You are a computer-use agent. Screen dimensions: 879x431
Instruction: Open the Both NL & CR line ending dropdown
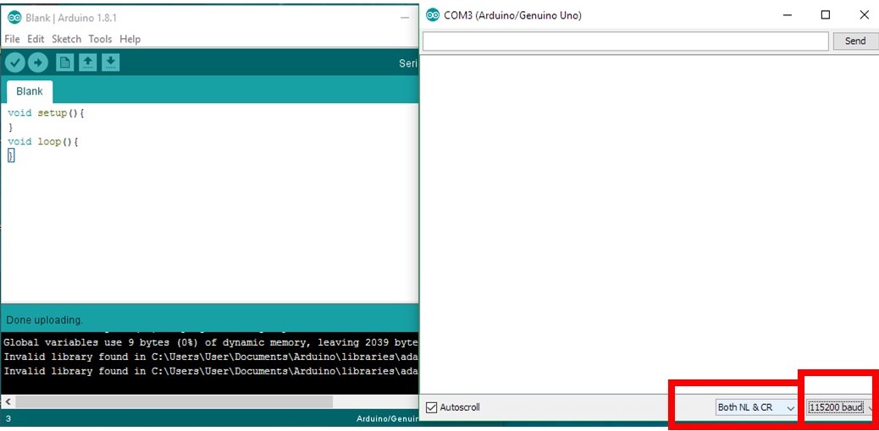[x=756, y=407]
